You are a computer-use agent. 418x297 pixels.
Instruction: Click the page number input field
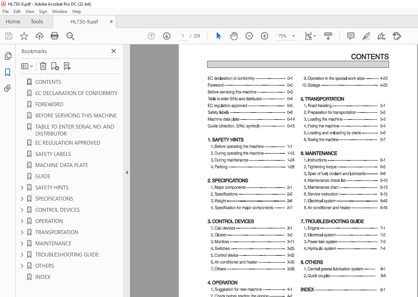pos(183,36)
